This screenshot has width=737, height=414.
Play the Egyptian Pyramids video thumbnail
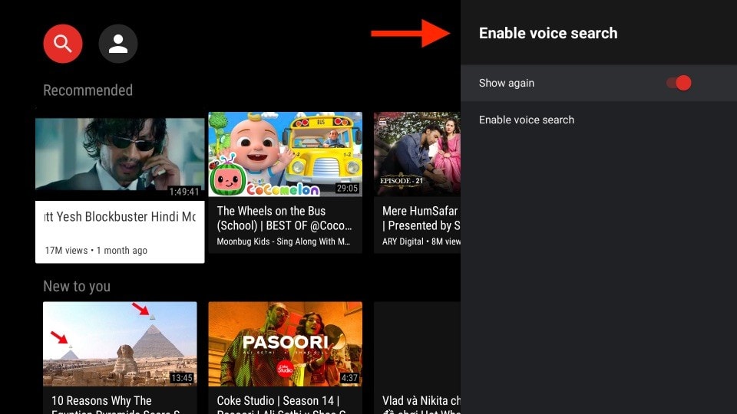120,342
